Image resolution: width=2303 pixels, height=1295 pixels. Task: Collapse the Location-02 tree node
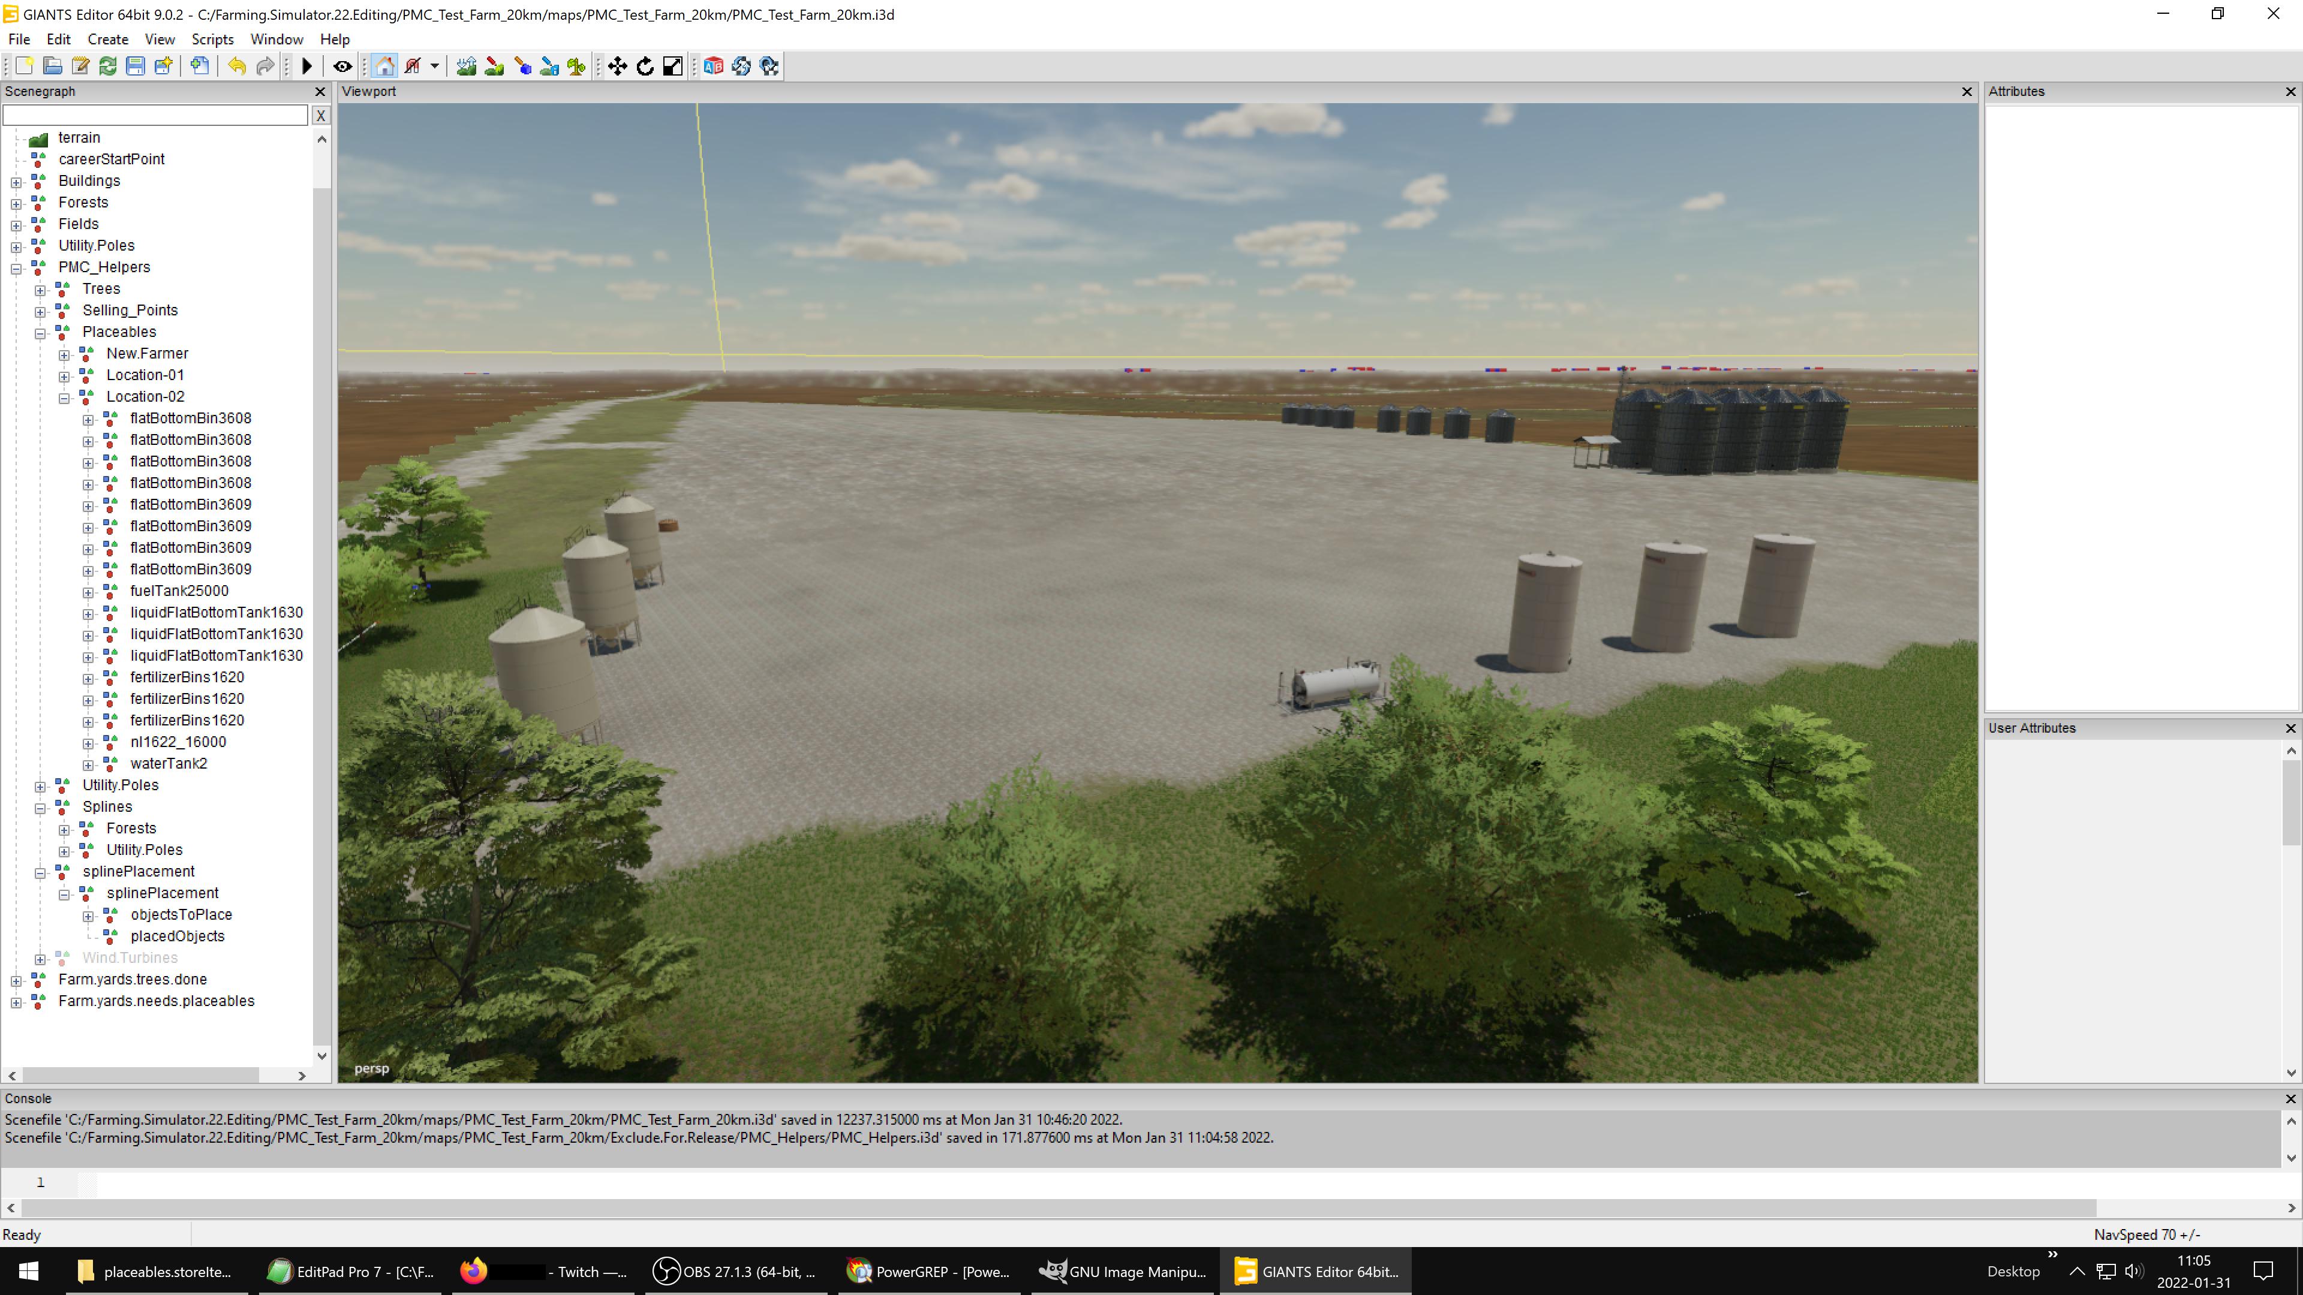pos(64,397)
